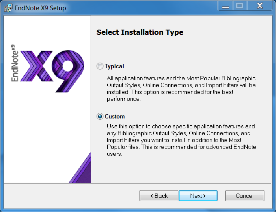Select the Custom installation radio button

pos(100,116)
